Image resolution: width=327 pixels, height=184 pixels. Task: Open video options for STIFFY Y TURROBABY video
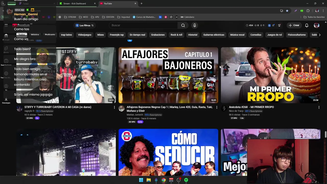pyautogui.click(x=114, y=107)
